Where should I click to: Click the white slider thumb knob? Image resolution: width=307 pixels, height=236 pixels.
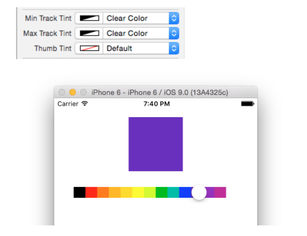199,192
